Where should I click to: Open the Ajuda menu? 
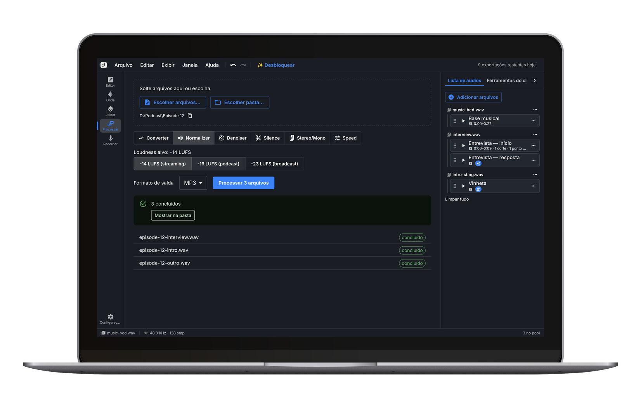pyautogui.click(x=212, y=65)
